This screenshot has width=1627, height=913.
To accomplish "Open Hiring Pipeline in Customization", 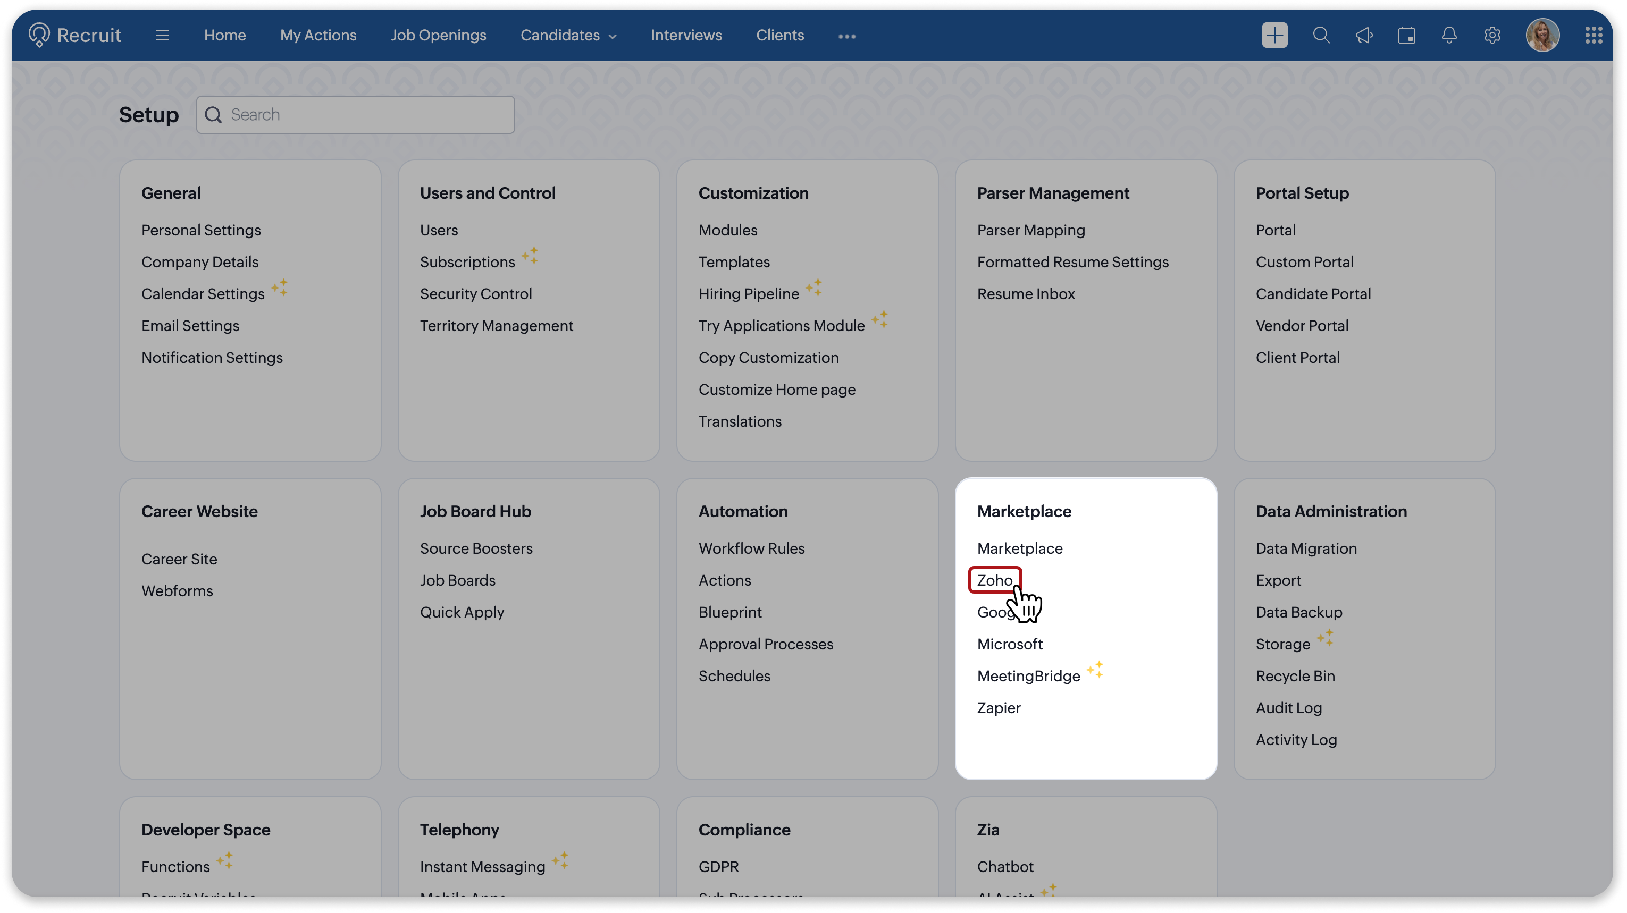I will [749, 293].
